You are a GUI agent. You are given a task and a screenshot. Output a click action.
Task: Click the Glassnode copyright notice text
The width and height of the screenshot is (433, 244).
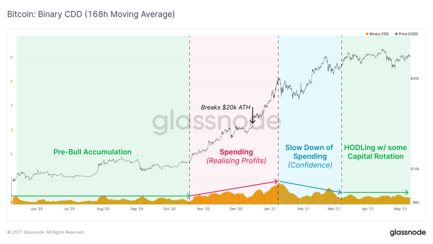coord(46,233)
